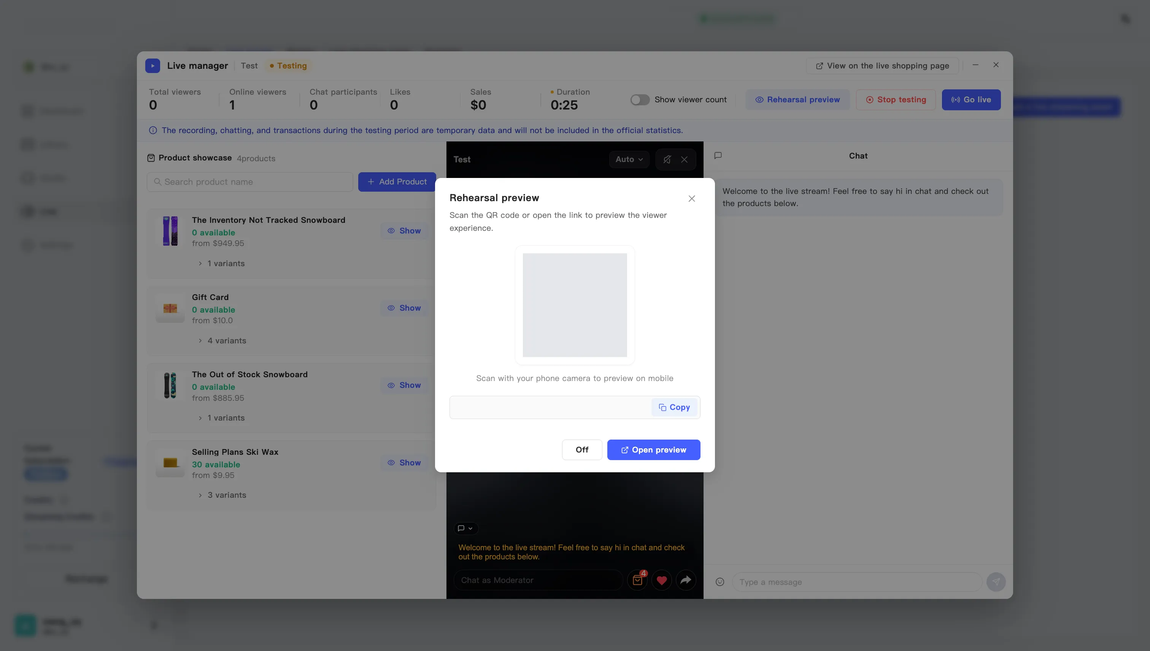Expand Inventory Not Tracked Snowboard variants
The image size is (1150, 651).
221,264
